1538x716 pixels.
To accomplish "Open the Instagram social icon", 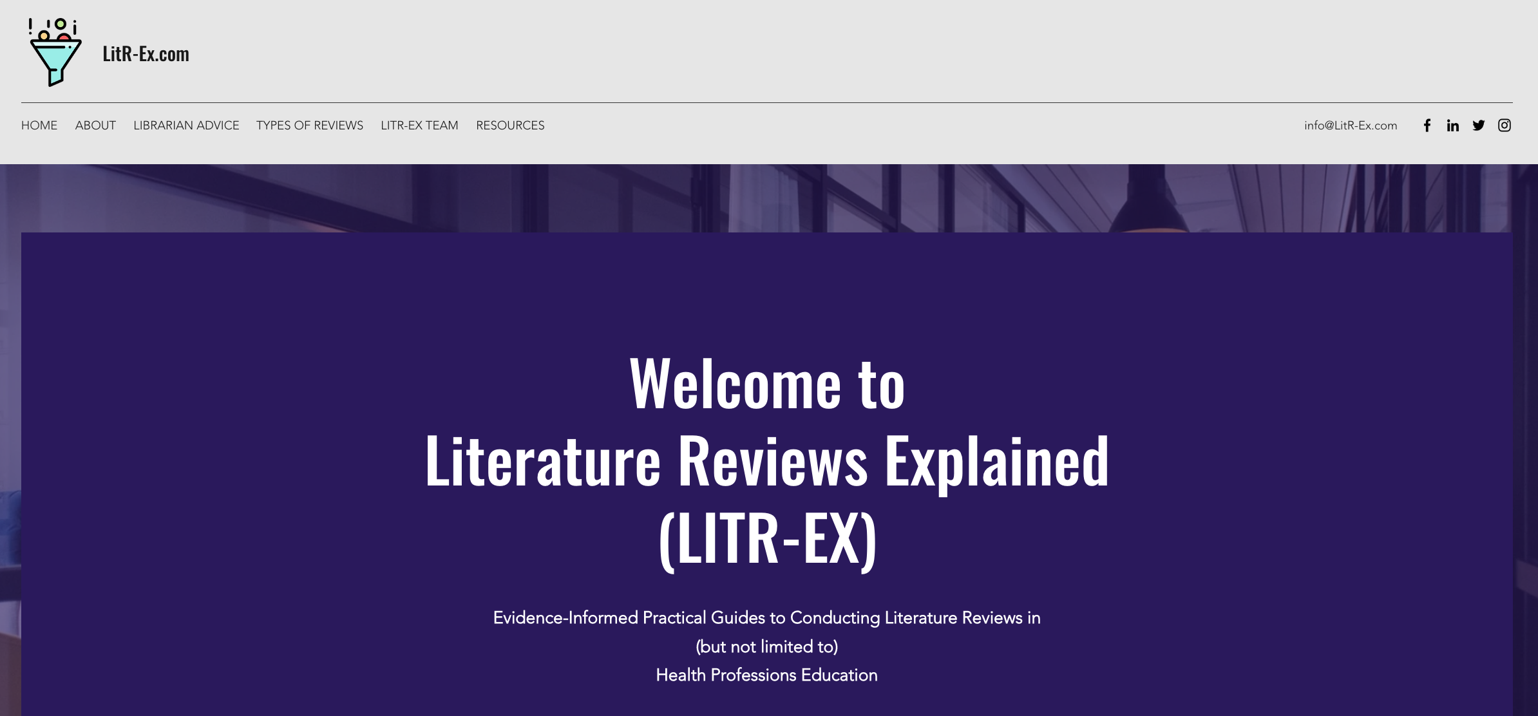I will pos(1504,126).
